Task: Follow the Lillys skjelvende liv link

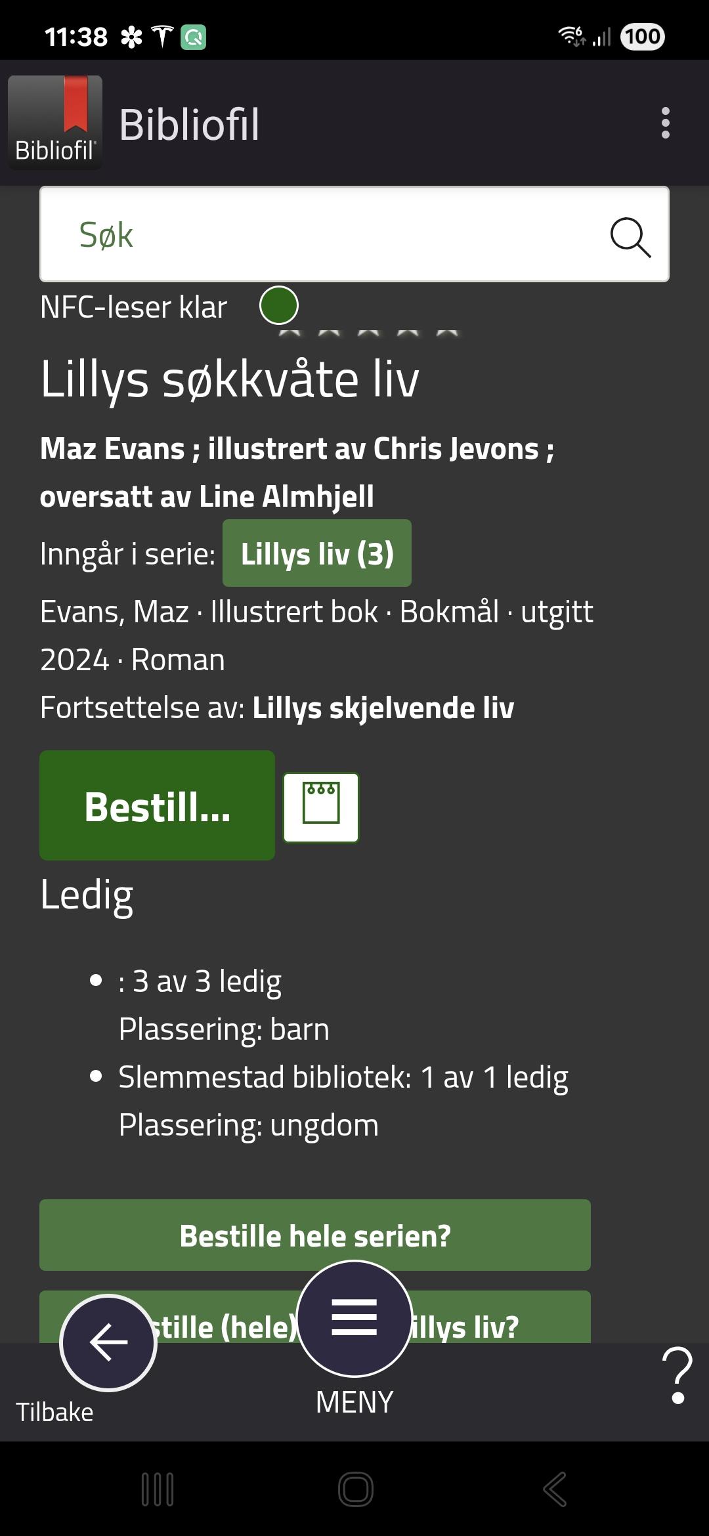Action: pyautogui.click(x=383, y=708)
